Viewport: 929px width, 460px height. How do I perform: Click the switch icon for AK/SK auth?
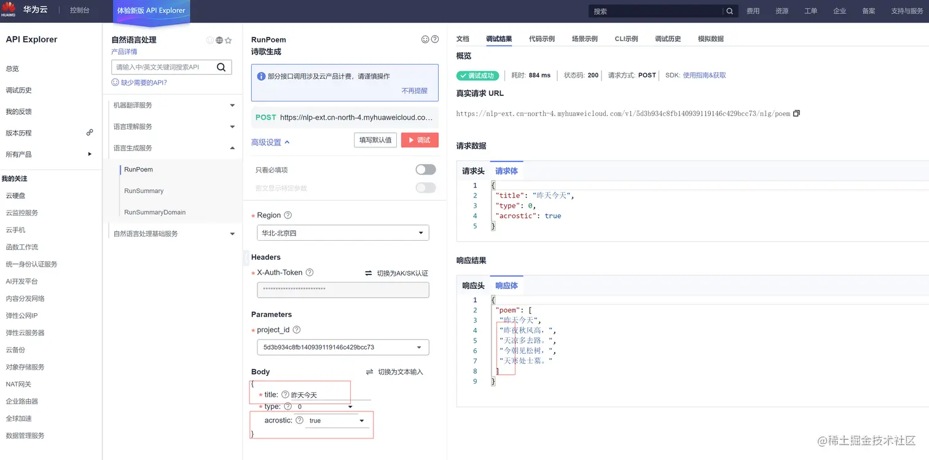point(369,273)
